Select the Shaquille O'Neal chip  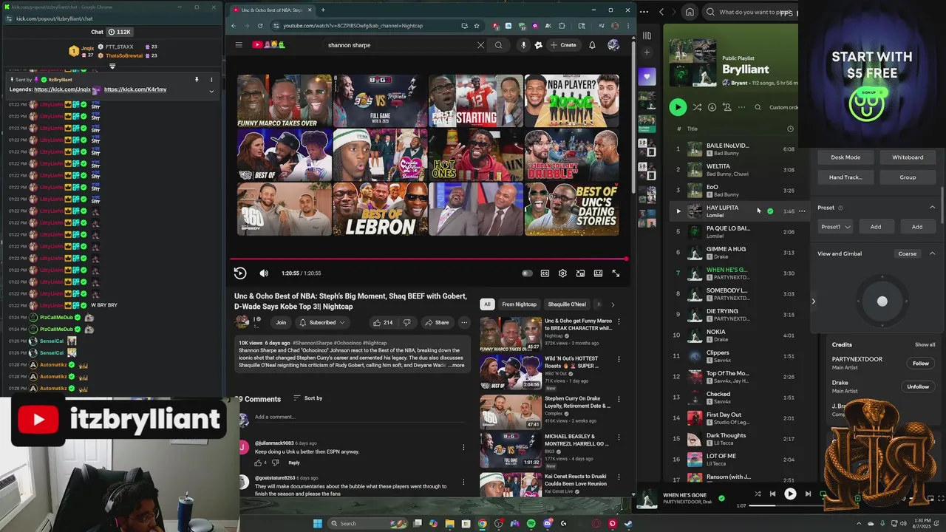pyautogui.click(x=567, y=304)
